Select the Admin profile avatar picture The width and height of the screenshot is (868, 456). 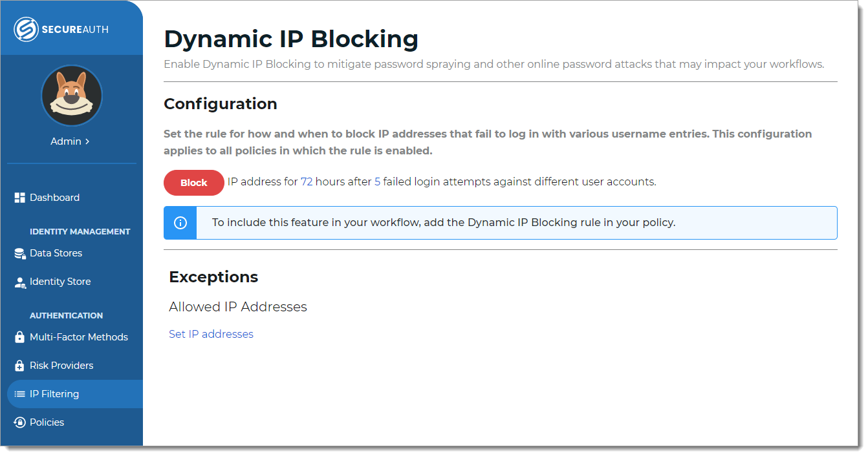(71, 95)
